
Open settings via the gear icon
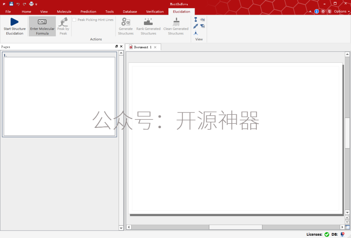[x=323, y=11]
